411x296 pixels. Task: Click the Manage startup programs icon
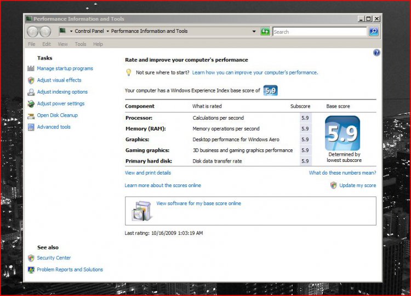[x=31, y=68]
